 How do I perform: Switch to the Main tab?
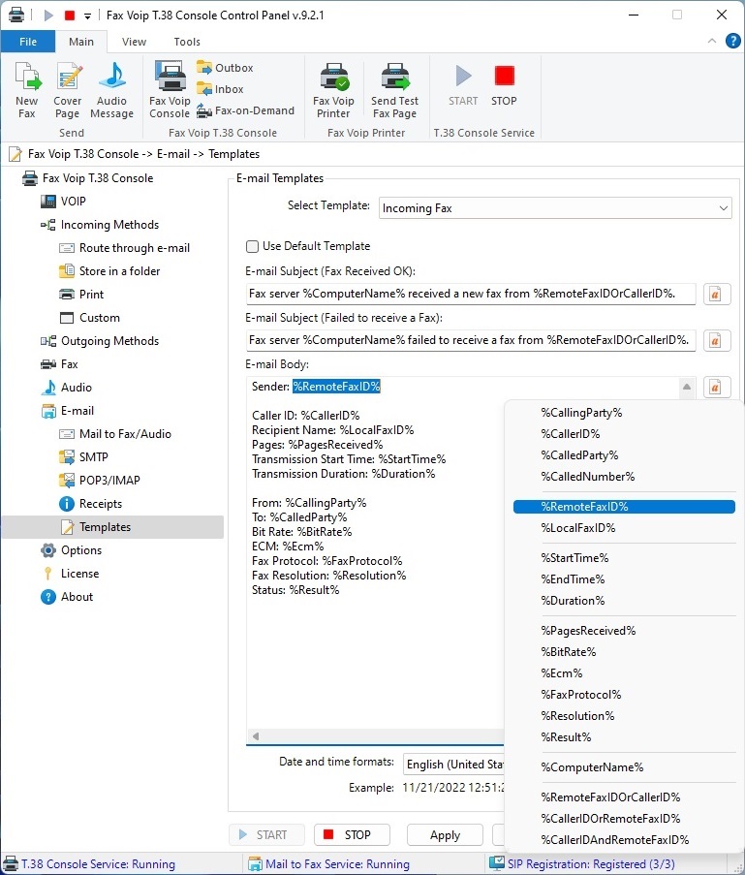(x=81, y=42)
